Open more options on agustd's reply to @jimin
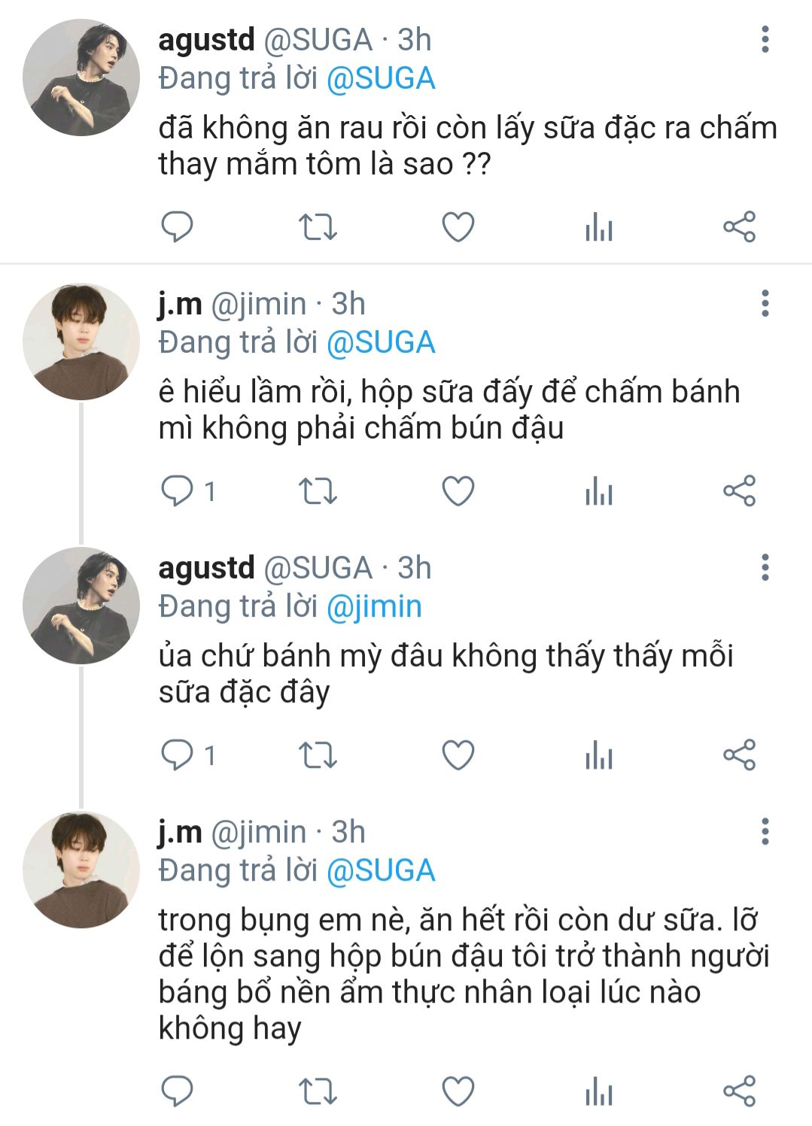The image size is (812, 1126). pos(765,567)
